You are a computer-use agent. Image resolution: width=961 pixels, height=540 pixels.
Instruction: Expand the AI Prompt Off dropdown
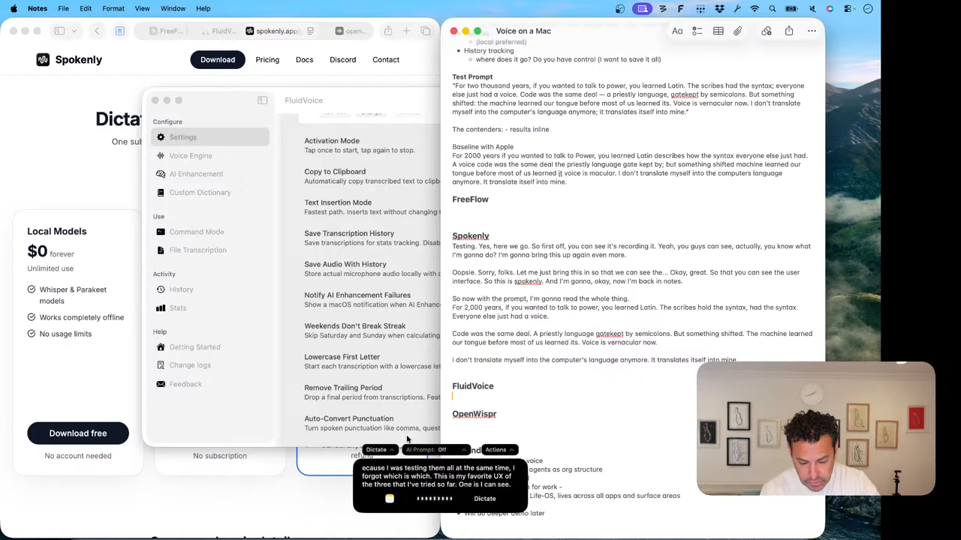[435, 450]
